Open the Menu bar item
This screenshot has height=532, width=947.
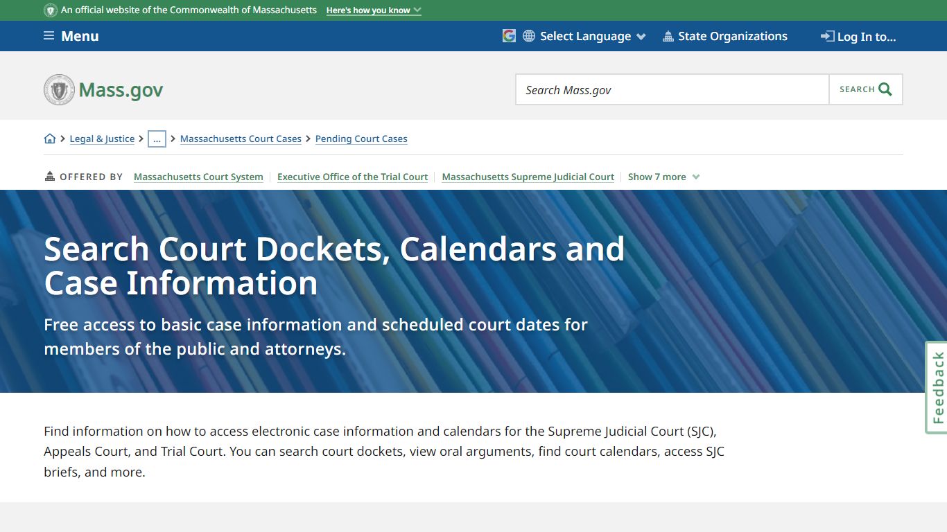tap(80, 35)
